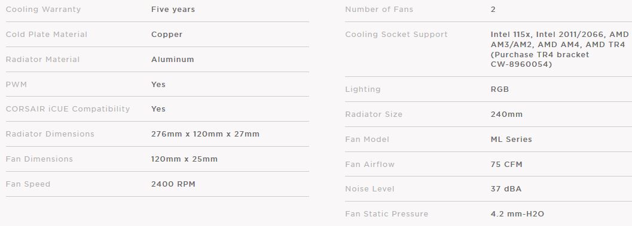632x226 pixels.
Task: Click the Cooling Socket Support label
Action: coord(396,34)
